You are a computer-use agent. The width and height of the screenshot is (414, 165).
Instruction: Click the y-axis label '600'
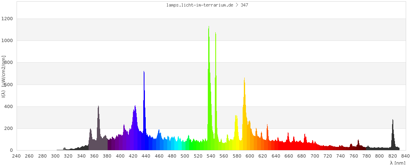[9, 85]
